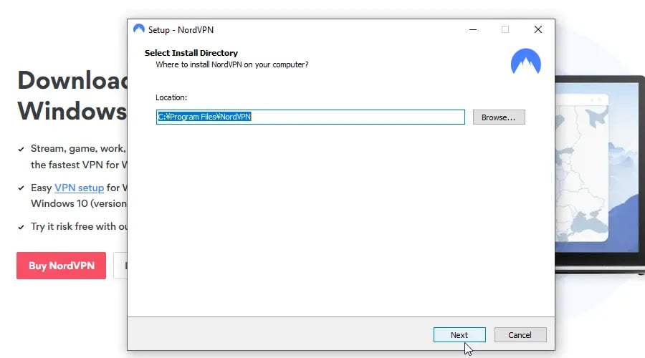Click the "Select Install Directory" heading

pos(191,53)
